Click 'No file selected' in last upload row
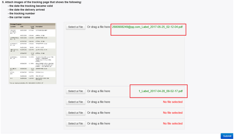234x139 pixels. coord(173,123)
